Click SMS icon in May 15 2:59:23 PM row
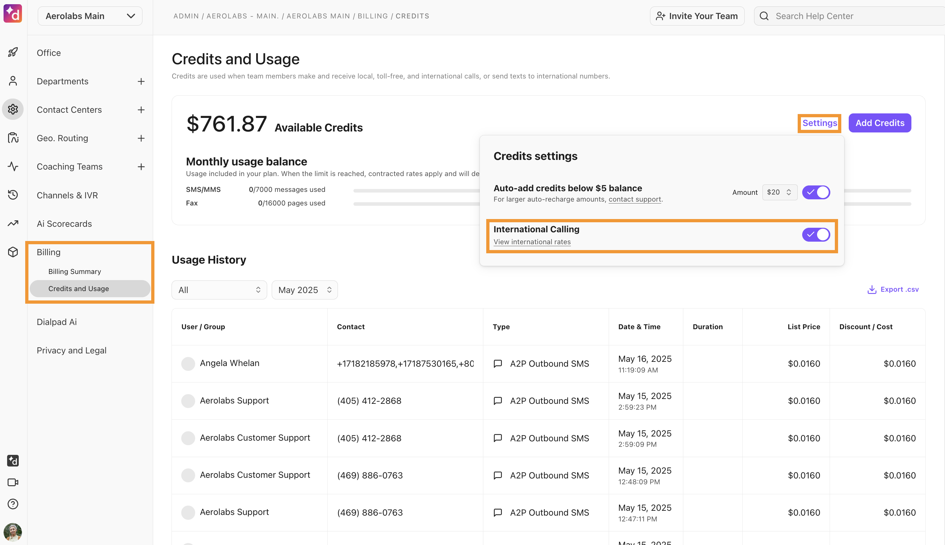This screenshot has width=945, height=545. [x=498, y=401]
